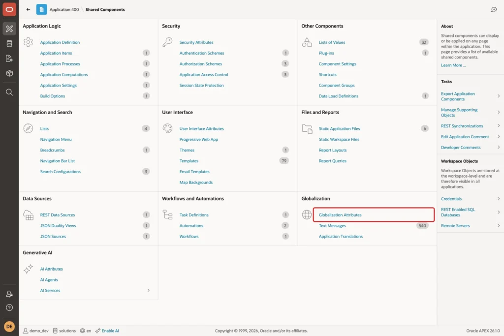Open the feedback chat icon at top right

click(x=494, y=9)
